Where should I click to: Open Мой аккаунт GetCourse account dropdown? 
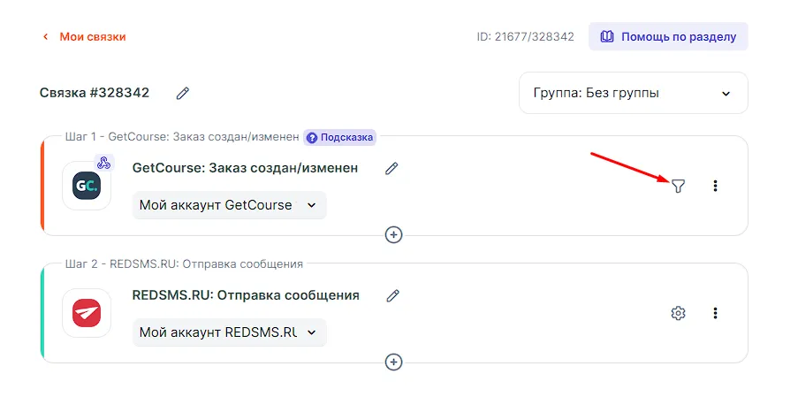pyautogui.click(x=229, y=205)
